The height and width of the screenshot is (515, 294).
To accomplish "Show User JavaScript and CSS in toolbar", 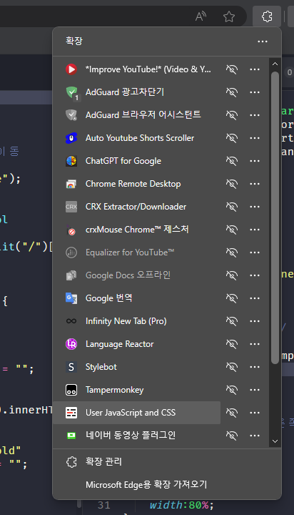I will 232,413.
